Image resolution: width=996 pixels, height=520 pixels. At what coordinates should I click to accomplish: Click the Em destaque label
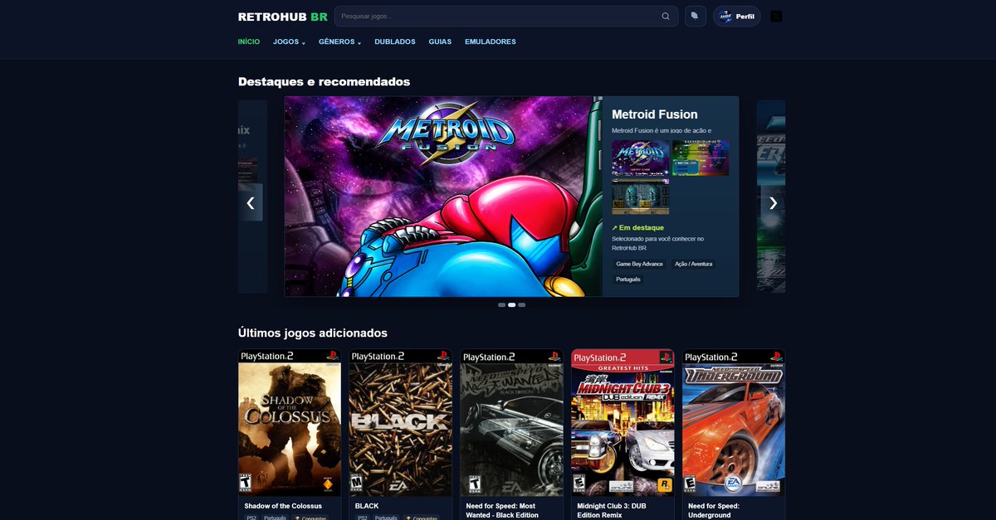click(x=638, y=227)
